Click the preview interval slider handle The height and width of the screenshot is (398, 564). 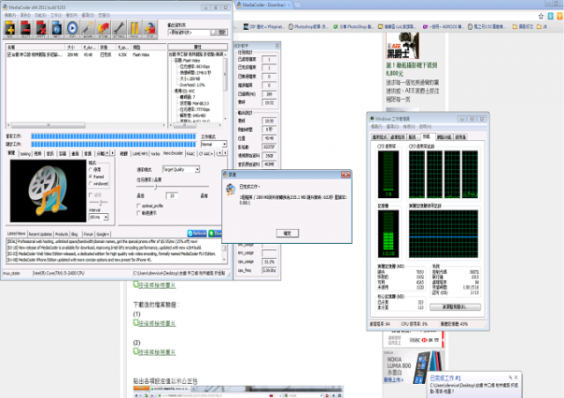point(101,203)
